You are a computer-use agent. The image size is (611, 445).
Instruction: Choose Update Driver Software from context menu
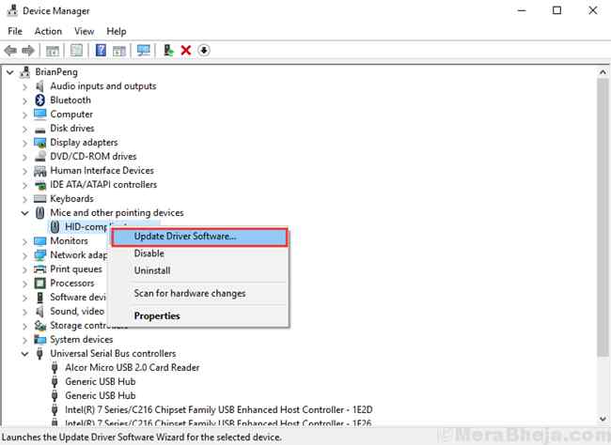point(199,237)
